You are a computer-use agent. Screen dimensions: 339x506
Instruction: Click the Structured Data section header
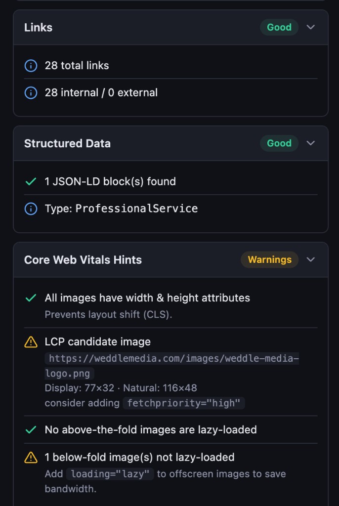pyautogui.click(x=67, y=143)
